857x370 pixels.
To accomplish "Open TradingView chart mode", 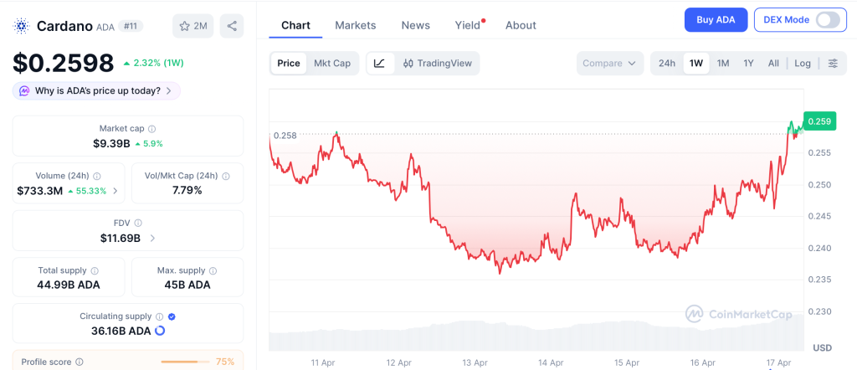I will click(437, 63).
